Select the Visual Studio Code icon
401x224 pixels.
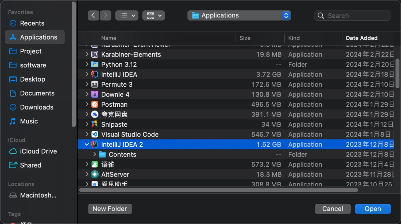pyautogui.click(x=95, y=134)
